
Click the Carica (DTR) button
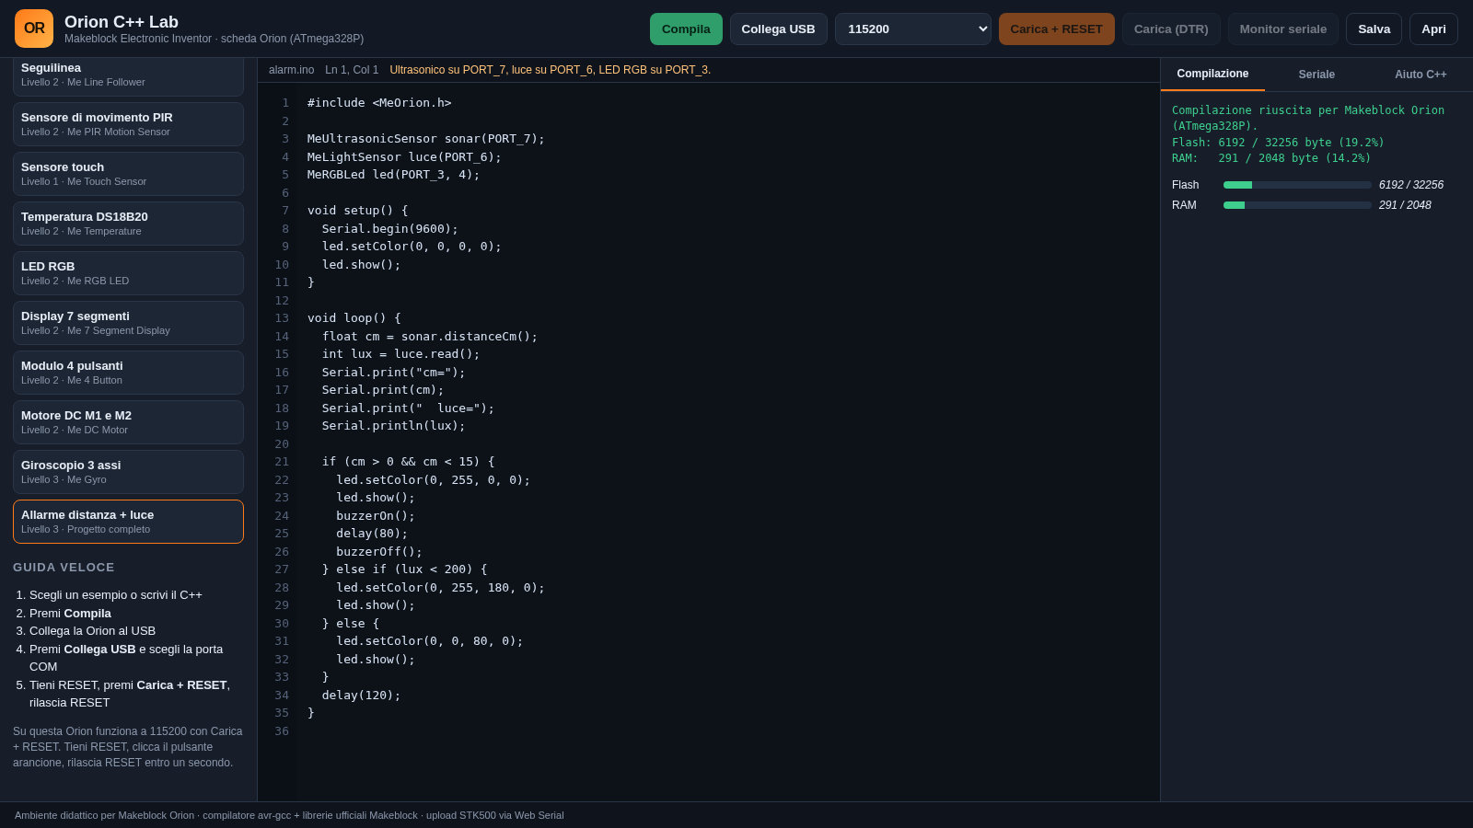tap(1171, 29)
